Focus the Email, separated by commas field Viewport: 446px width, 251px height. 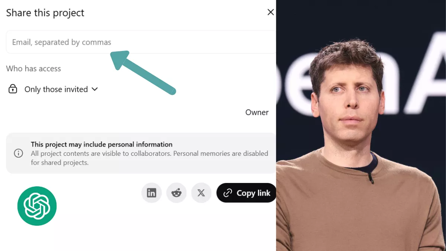click(141, 42)
